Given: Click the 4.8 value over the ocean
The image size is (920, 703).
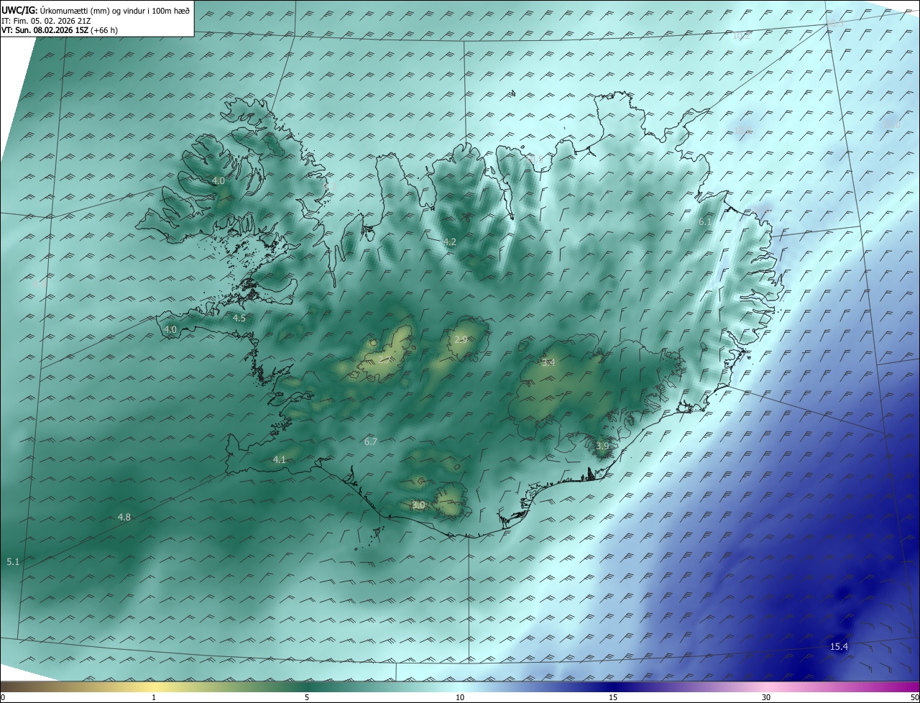Looking at the screenshot, I should click(x=124, y=517).
